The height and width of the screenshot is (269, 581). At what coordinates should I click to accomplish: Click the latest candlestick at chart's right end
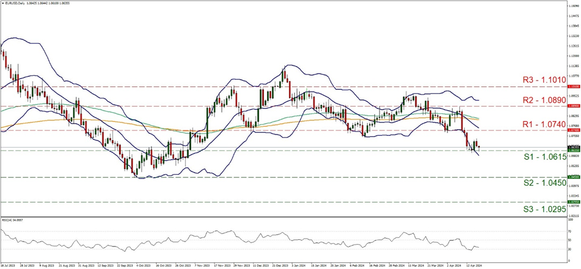pyautogui.click(x=480, y=146)
